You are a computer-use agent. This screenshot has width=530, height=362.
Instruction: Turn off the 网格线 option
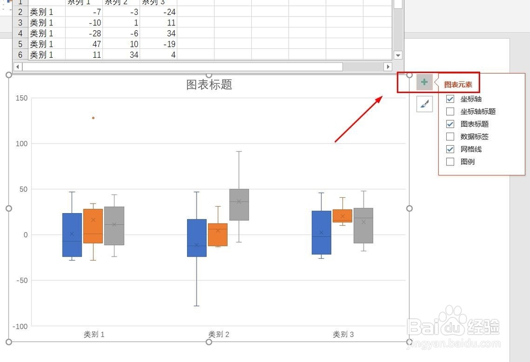[451, 149]
